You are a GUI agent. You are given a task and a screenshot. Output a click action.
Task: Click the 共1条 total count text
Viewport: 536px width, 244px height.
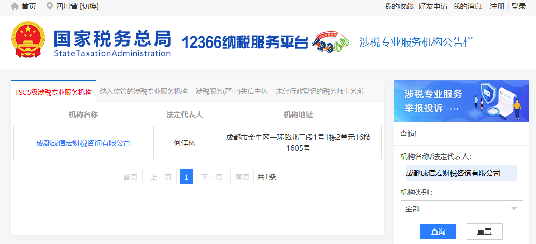point(266,177)
